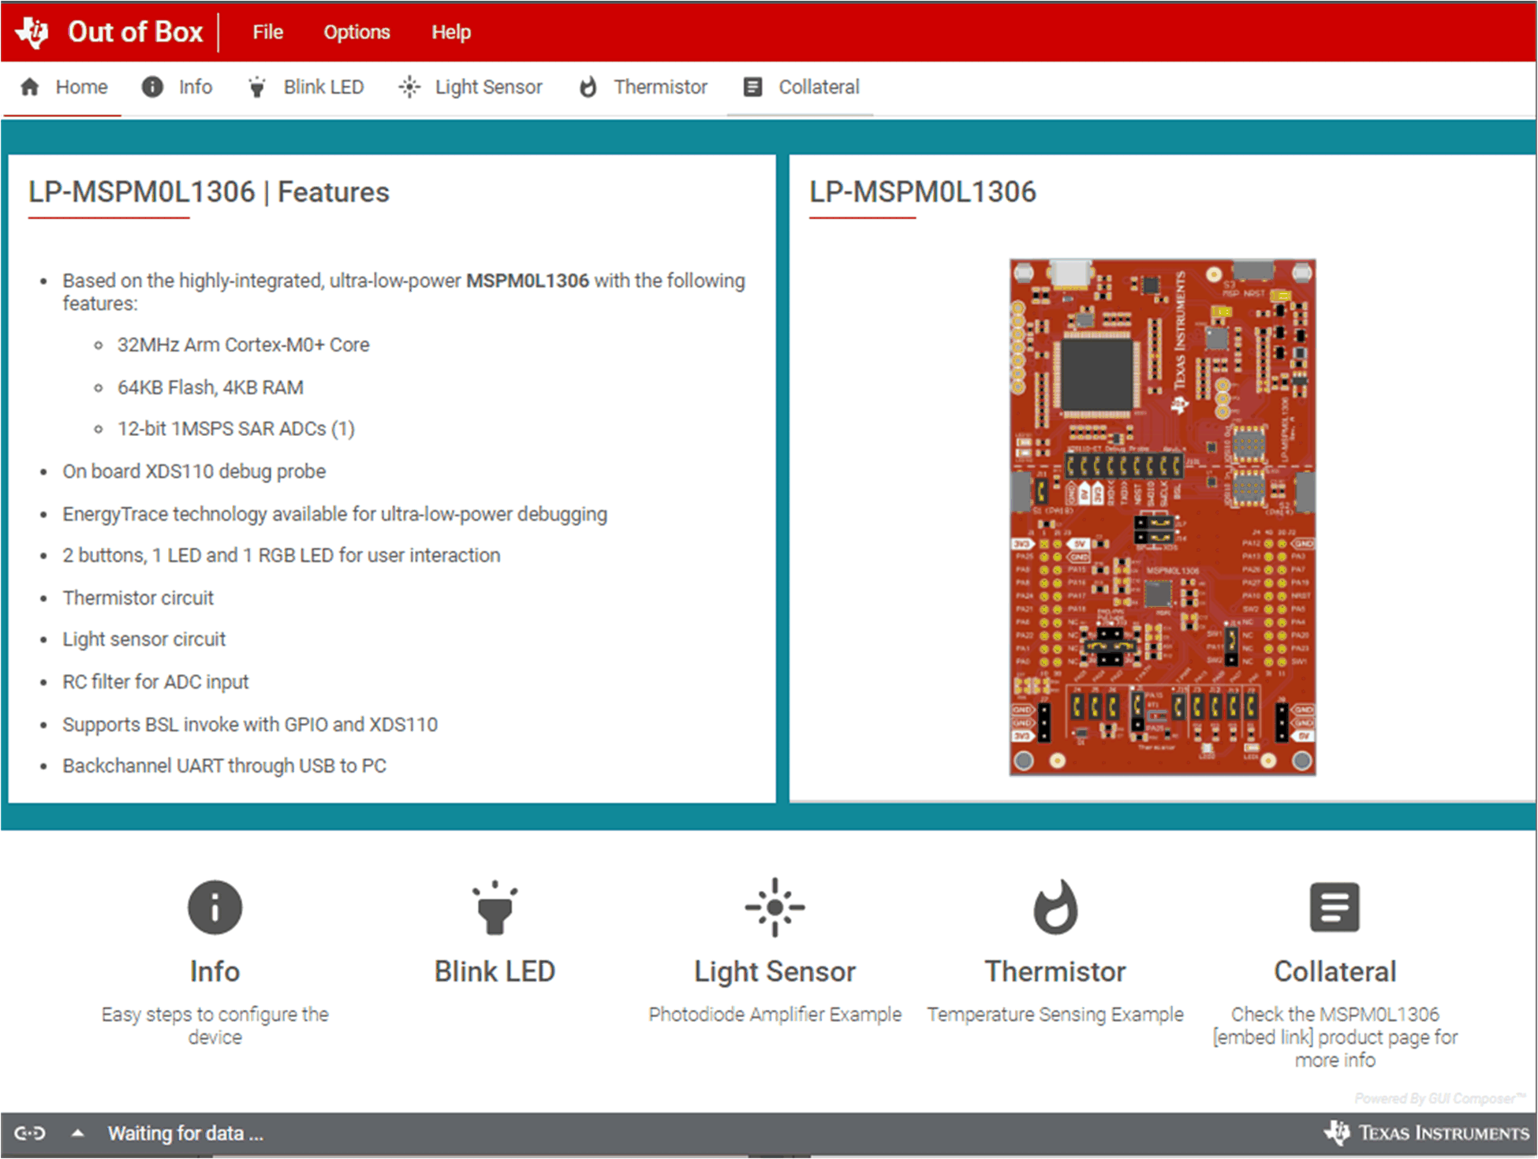Viewport: 1538px width, 1159px height.
Task: Open the Options menu
Action: 357,32
